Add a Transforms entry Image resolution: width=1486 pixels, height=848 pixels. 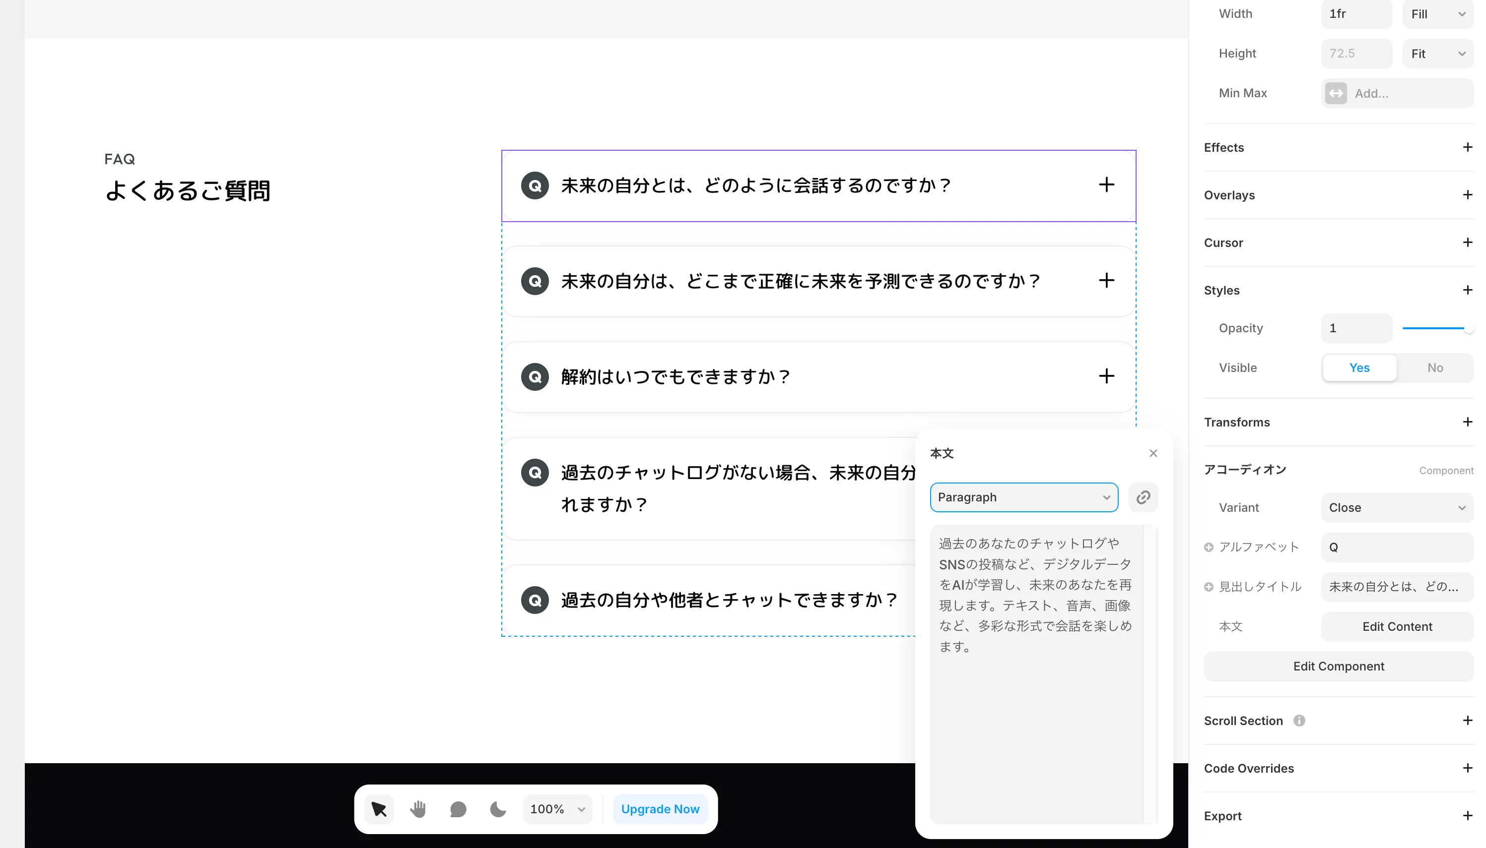click(x=1467, y=422)
